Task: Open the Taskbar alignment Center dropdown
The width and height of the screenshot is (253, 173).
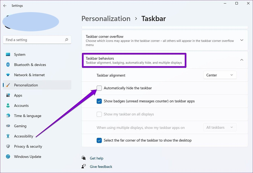Action: pyautogui.click(x=220, y=75)
